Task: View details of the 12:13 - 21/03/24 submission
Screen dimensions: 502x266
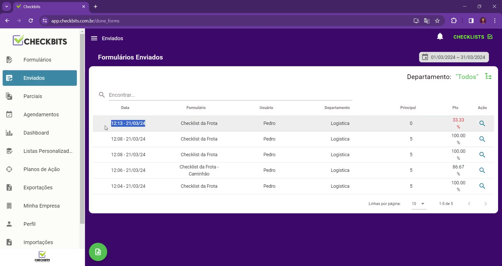Action: tap(482, 123)
